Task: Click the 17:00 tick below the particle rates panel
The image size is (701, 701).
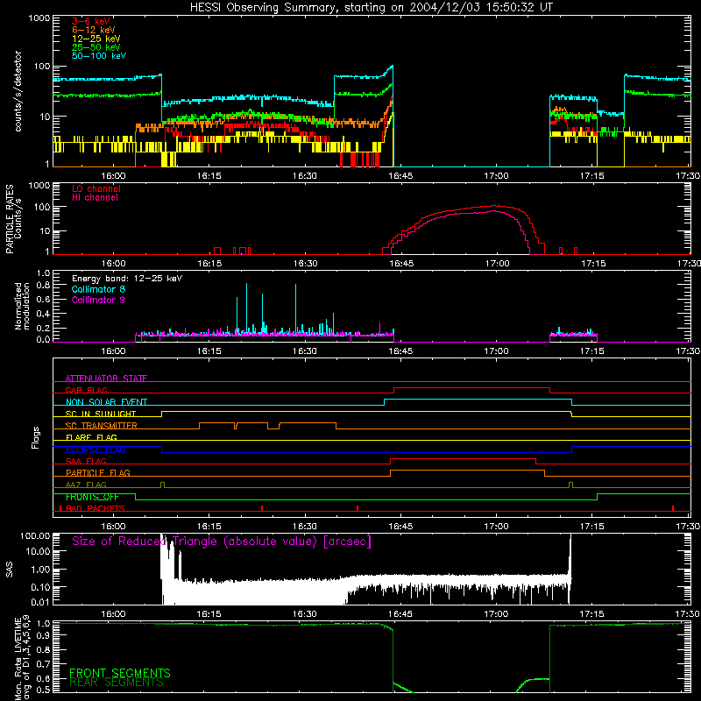Action: [497, 264]
